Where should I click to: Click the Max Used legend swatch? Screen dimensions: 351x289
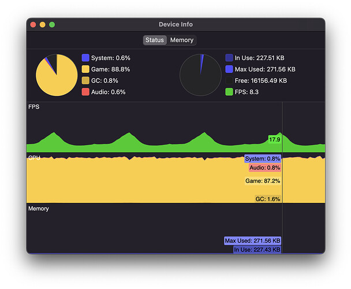[x=229, y=69]
